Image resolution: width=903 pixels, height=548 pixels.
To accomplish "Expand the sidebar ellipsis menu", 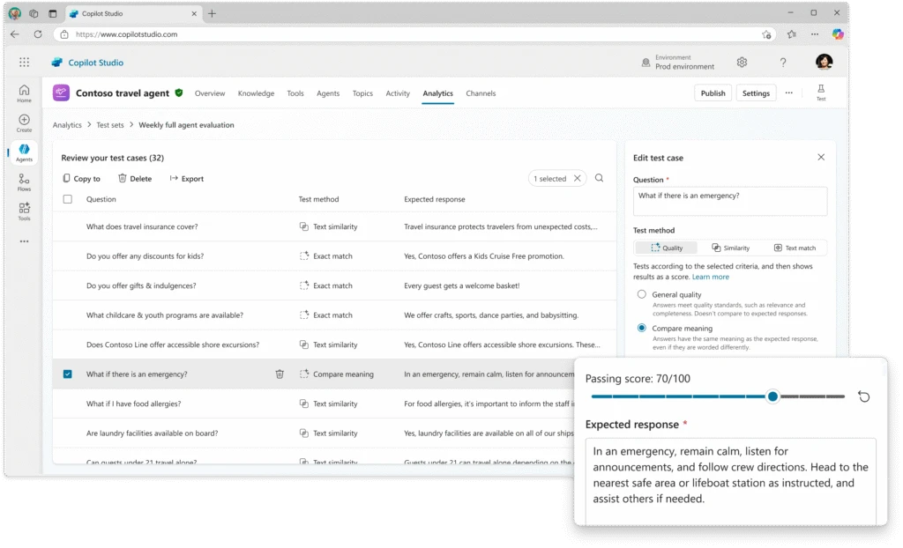I will (x=24, y=241).
